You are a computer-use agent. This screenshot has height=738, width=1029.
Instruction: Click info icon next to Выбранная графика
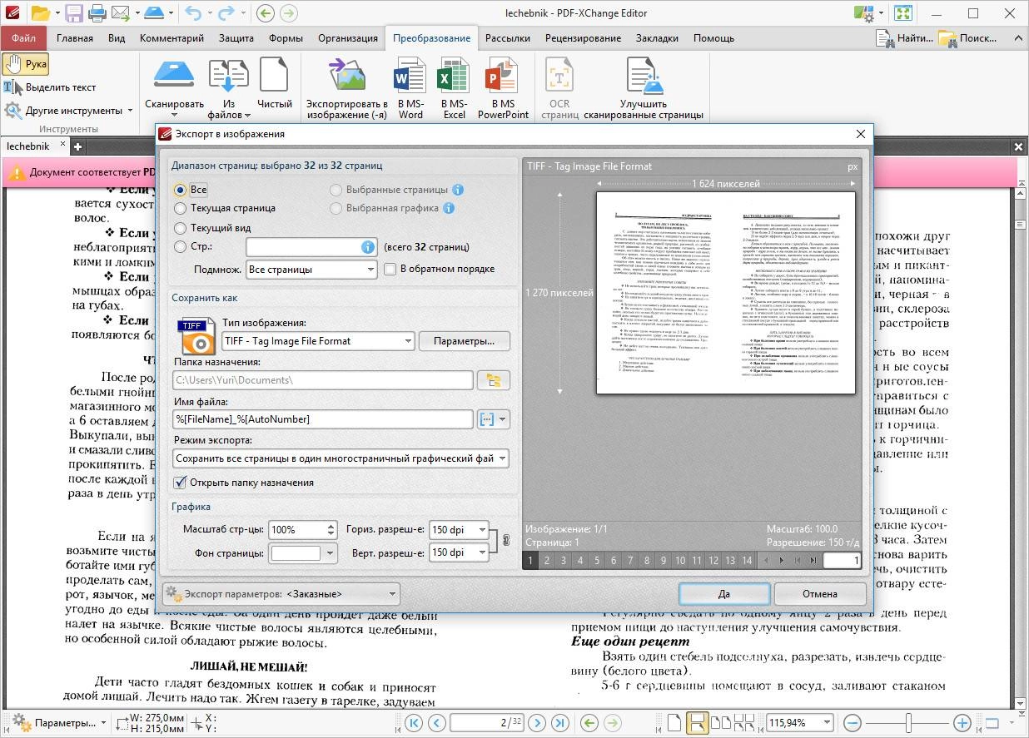click(449, 208)
